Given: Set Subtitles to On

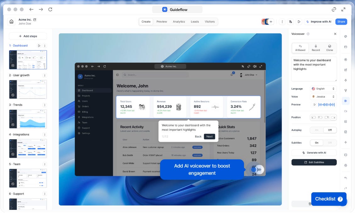Looking at the screenshot, I should 317,143.
